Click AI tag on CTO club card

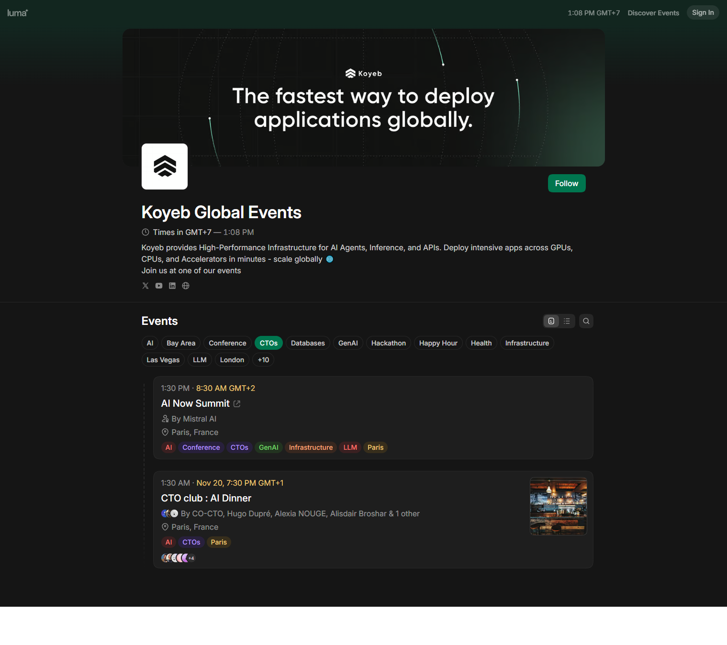168,542
